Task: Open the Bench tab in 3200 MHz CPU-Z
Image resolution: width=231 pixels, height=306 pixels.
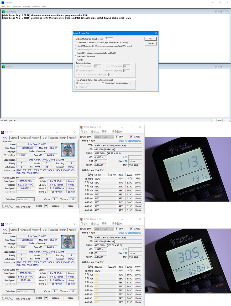Action: click(x=63, y=138)
